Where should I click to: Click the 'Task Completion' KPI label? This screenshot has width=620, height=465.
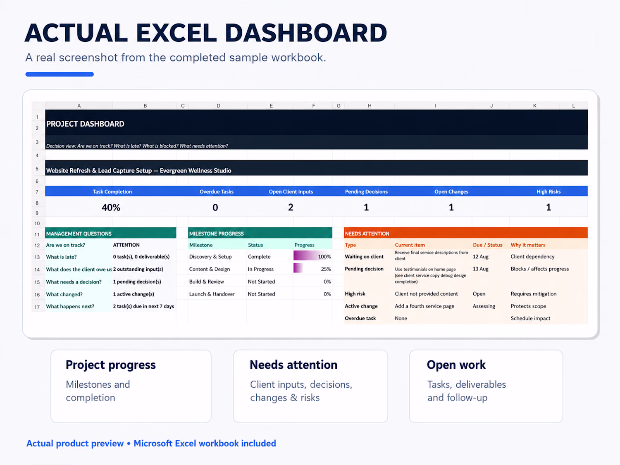point(112,192)
